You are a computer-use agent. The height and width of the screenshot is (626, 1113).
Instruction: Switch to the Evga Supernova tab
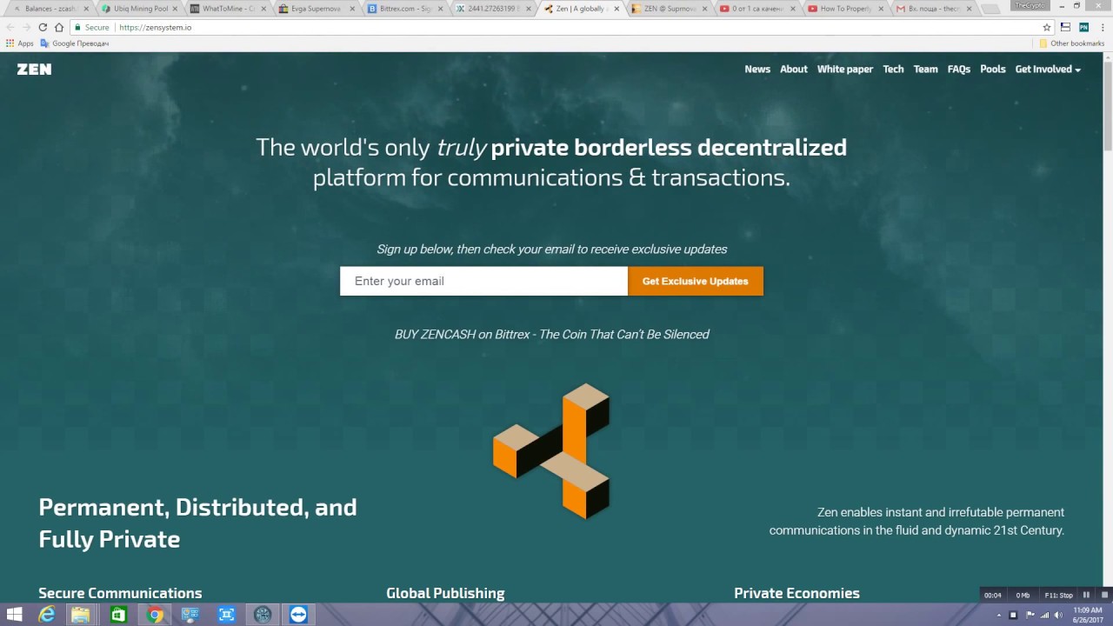point(317,9)
